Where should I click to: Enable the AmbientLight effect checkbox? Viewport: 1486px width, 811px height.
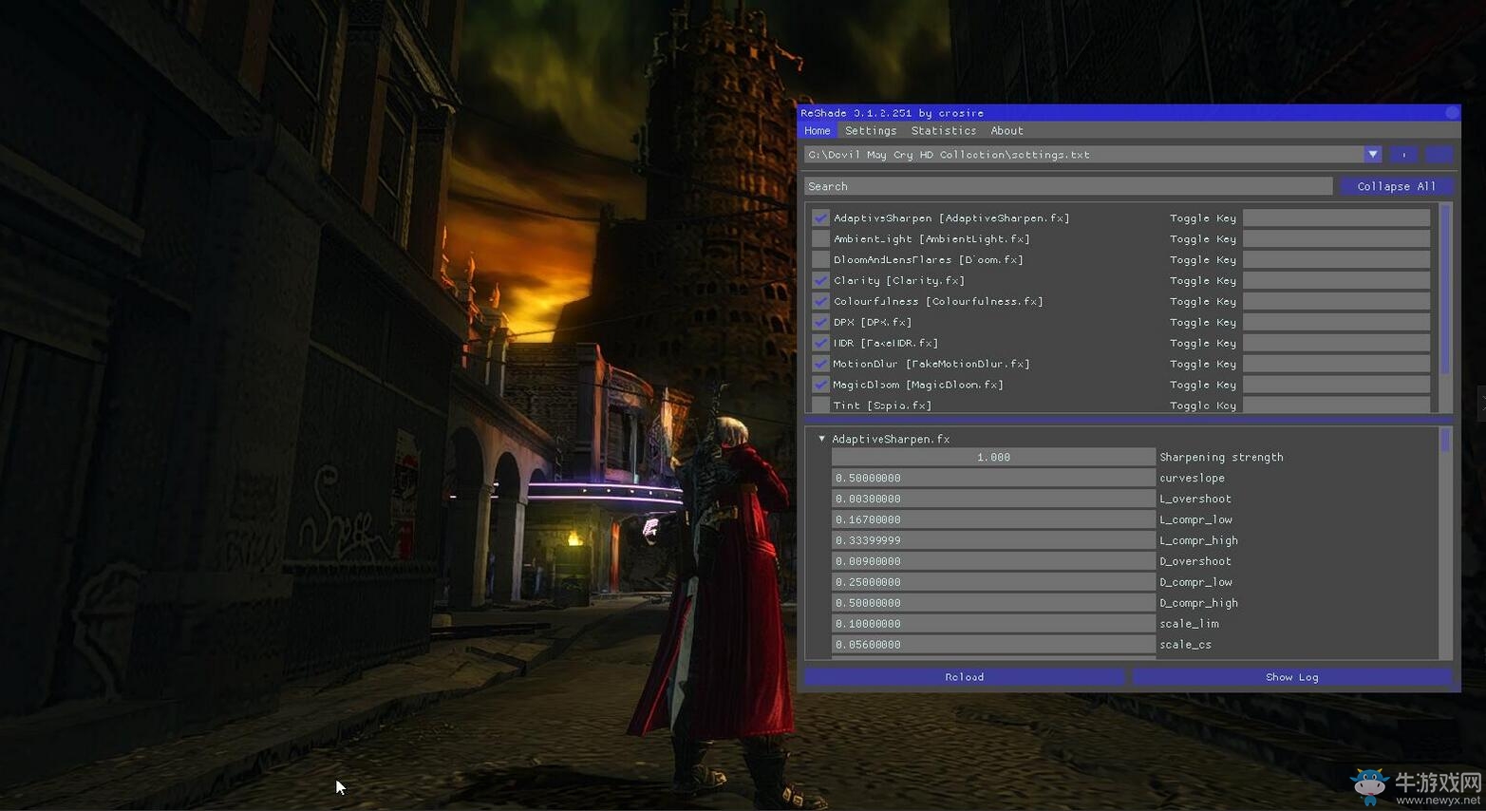pyautogui.click(x=821, y=239)
